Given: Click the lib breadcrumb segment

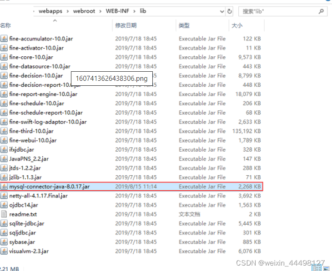Looking at the screenshot, I should (x=143, y=11).
